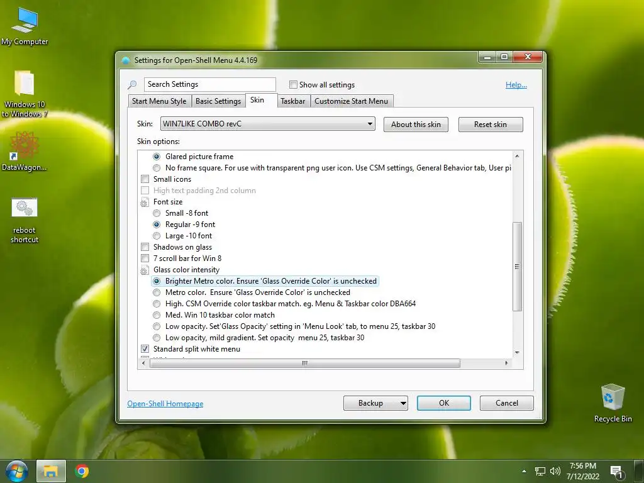Image resolution: width=644 pixels, height=483 pixels.
Task: Select Regular -9 font
Action: (x=157, y=225)
